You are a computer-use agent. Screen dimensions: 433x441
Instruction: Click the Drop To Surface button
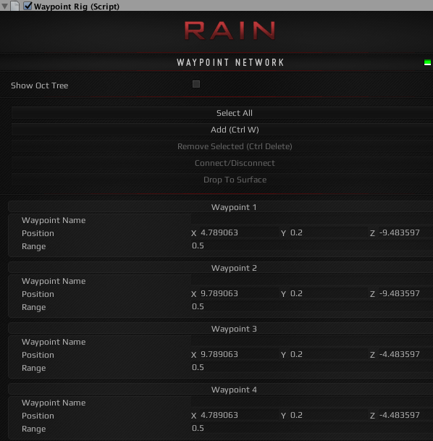click(x=222, y=180)
